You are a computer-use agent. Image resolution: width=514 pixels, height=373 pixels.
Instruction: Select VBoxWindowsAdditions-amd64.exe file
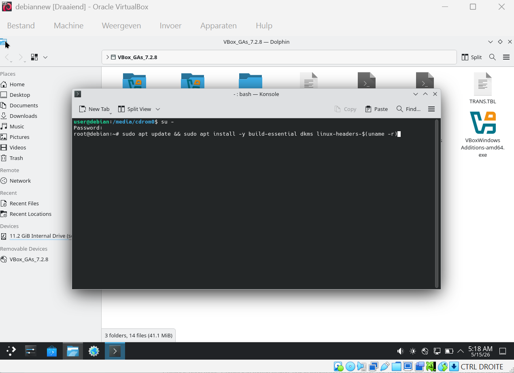pos(482,134)
